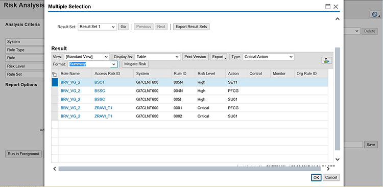Open BSSC link in the 005I row
This screenshot has width=383, height=187.
tap(100, 99)
